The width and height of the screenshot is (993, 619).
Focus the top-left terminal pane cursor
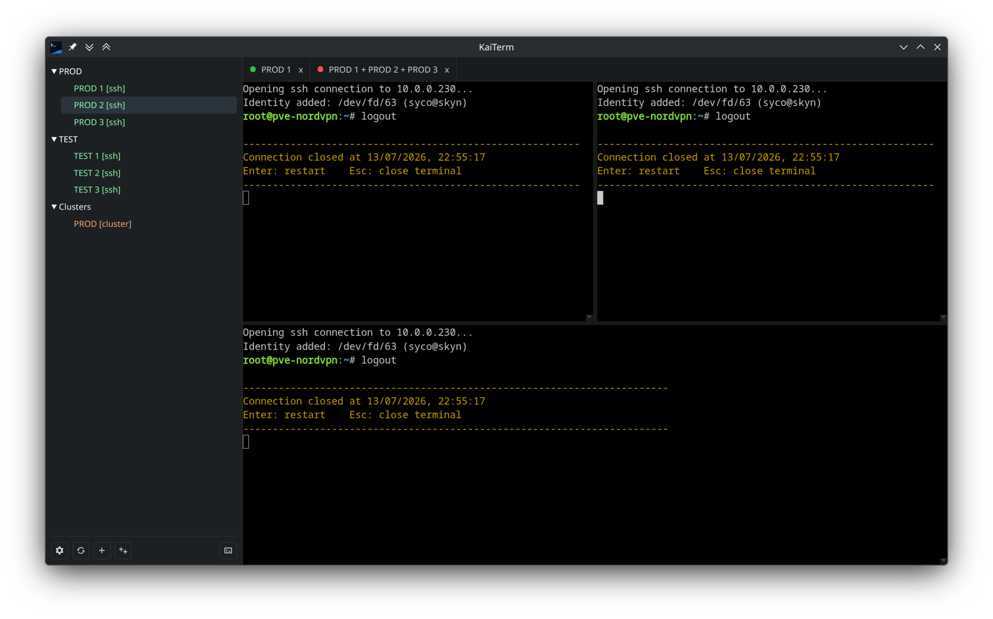(246, 198)
